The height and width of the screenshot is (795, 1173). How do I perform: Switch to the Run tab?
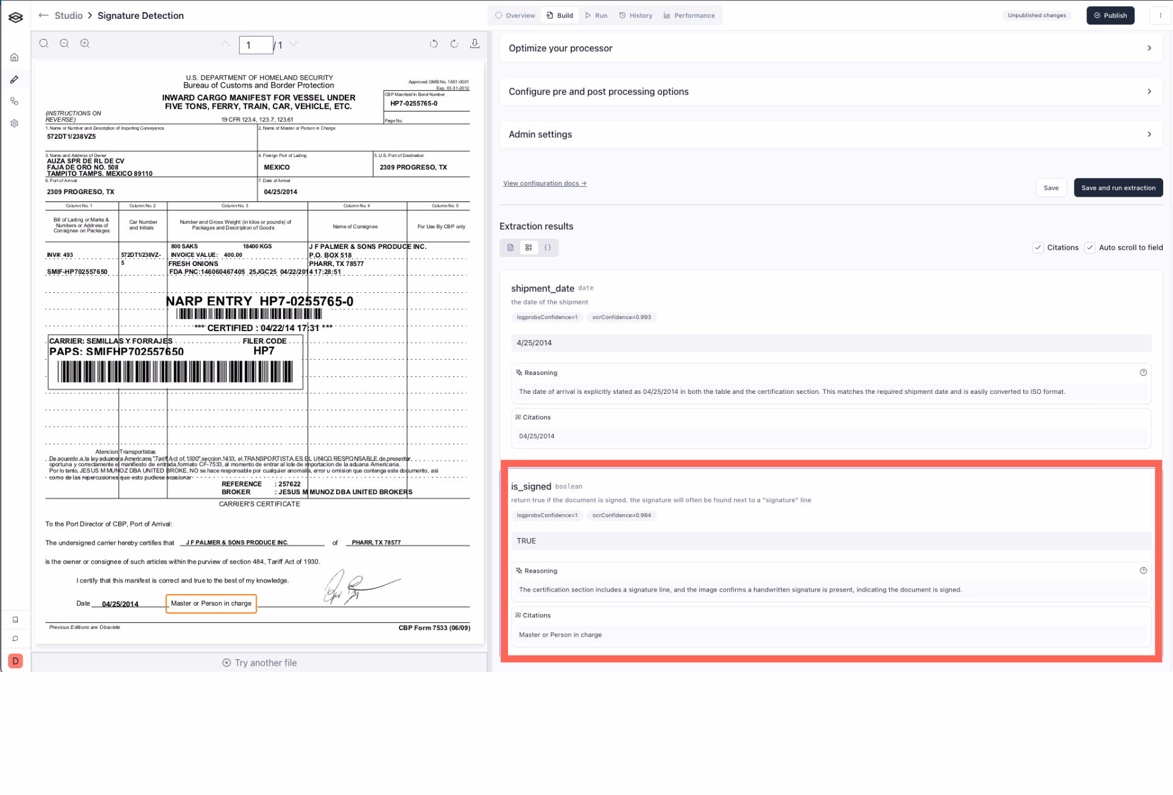(596, 15)
